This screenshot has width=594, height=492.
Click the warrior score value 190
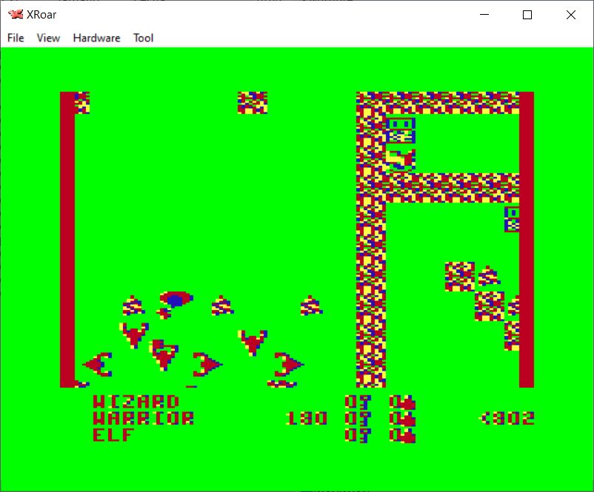pos(306,418)
